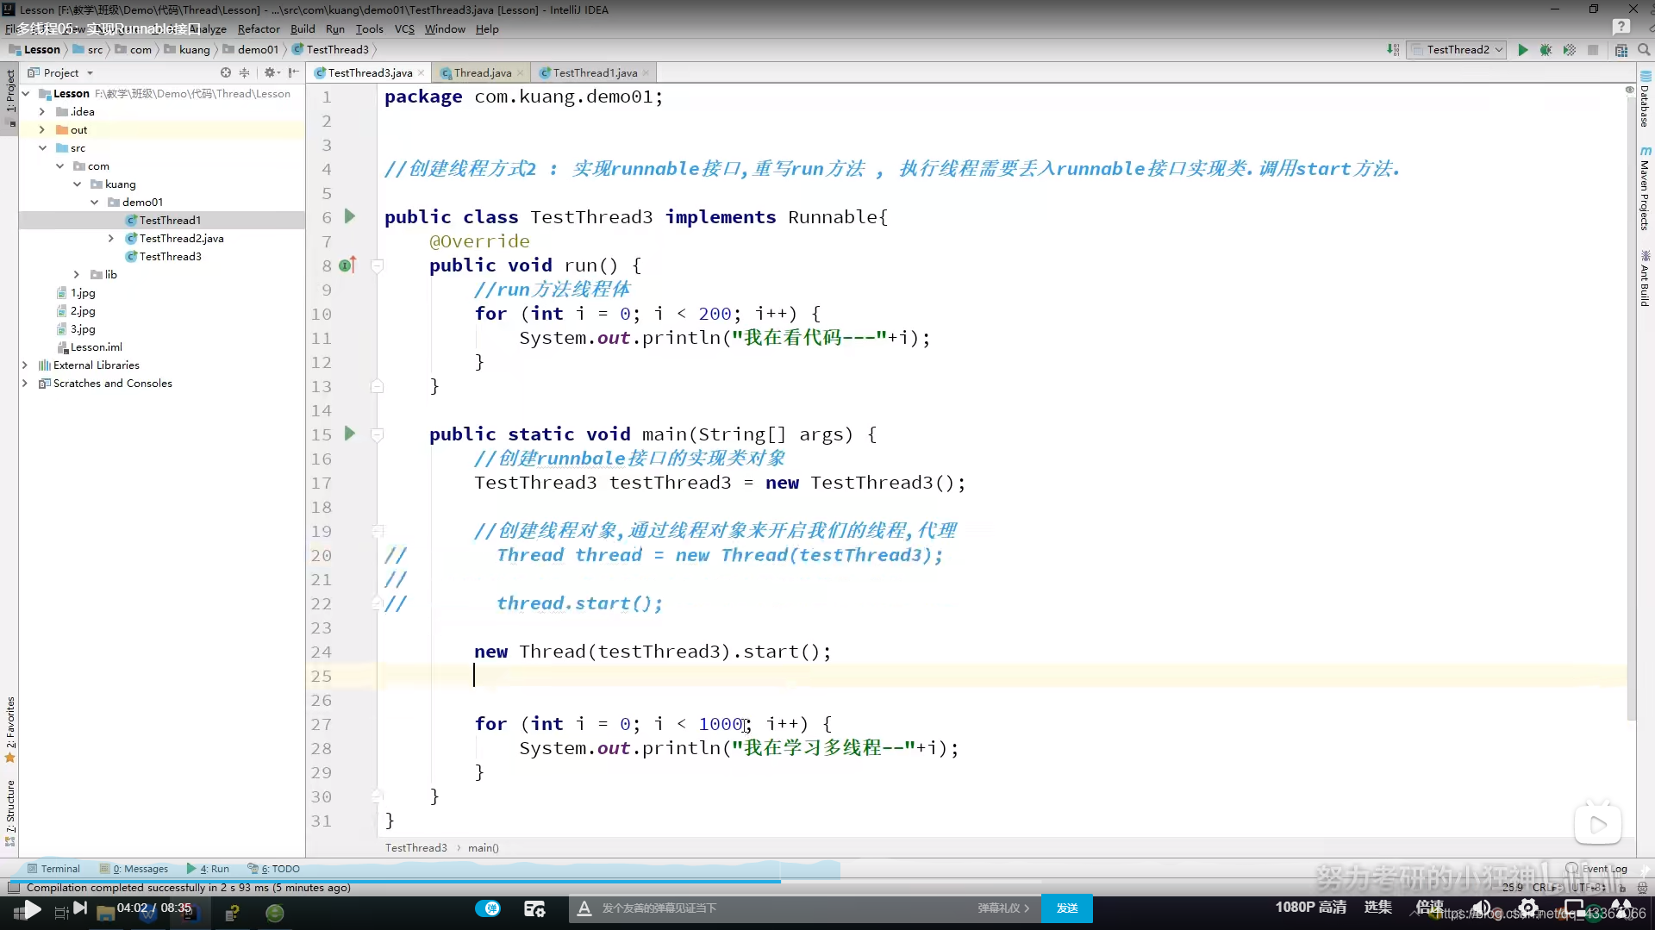
Task: Run the TestThread2 configuration with green play button
Action: [x=1523, y=50]
